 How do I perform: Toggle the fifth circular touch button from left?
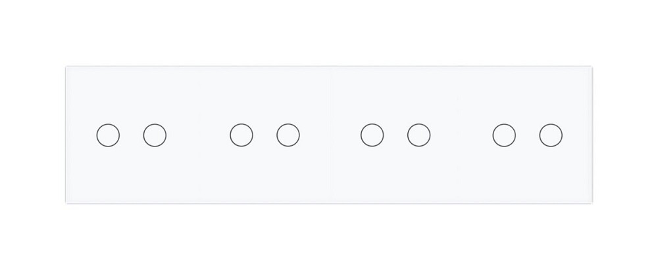coord(372,135)
